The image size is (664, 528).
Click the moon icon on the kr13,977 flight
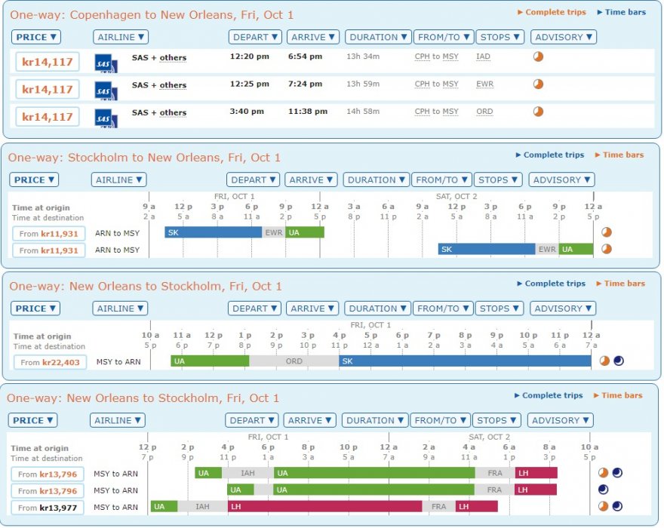click(617, 506)
